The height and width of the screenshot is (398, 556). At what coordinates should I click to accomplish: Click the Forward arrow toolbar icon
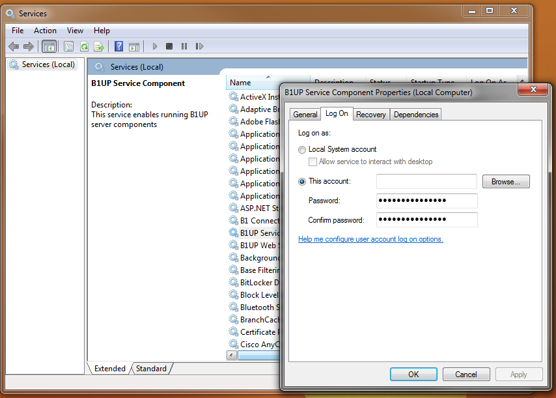click(x=29, y=46)
